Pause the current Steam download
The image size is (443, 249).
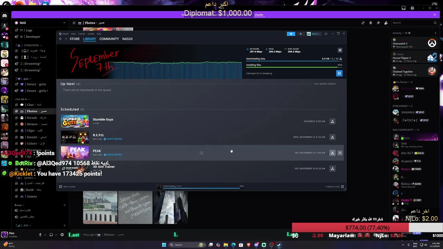[339, 73]
